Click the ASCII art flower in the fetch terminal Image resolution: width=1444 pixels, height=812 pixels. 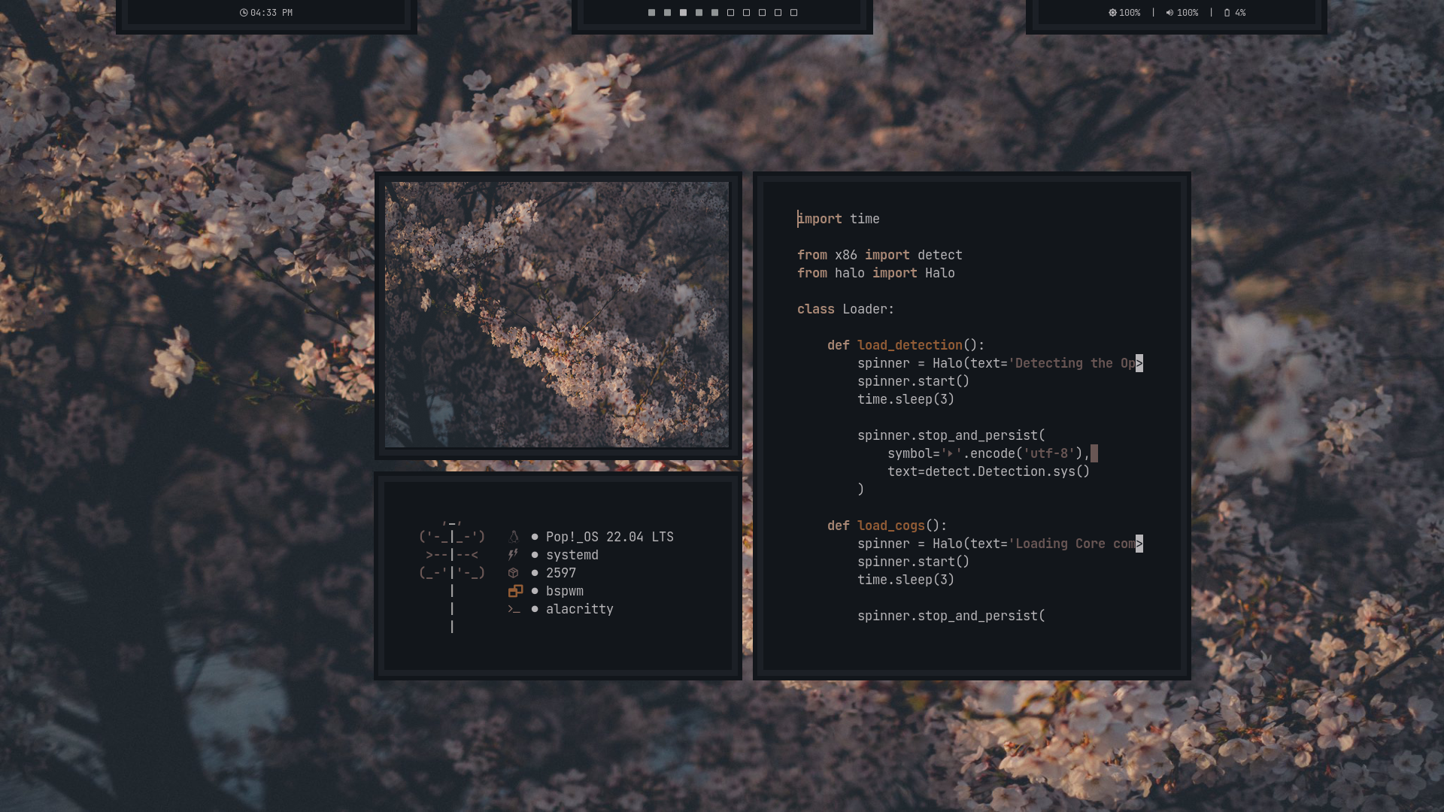click(x=452, y=576)
